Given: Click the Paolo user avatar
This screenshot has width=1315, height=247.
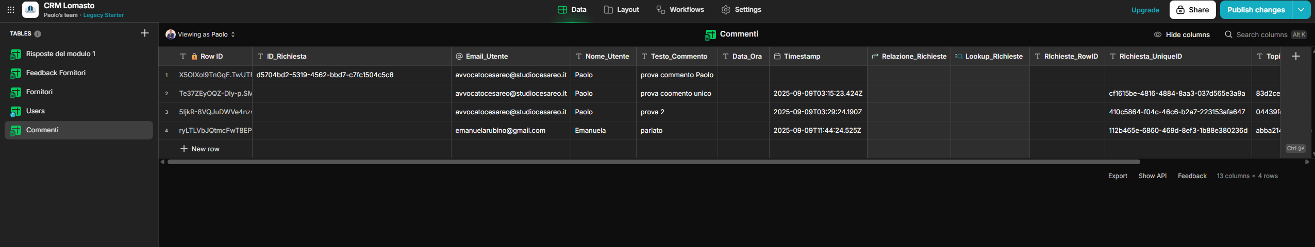Looking at the screenshot, I should tap(171, 34).
